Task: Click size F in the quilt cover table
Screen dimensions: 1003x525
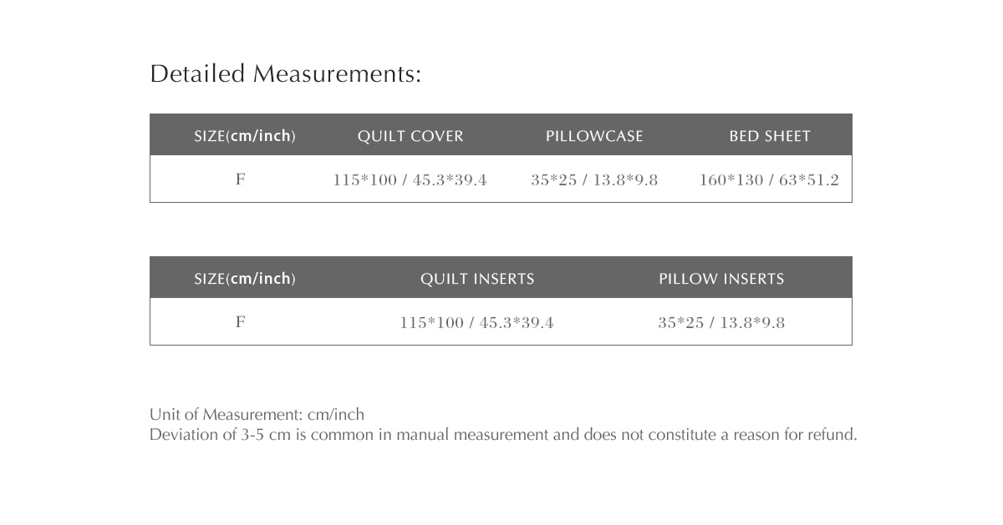Action: tap(241, 179)
